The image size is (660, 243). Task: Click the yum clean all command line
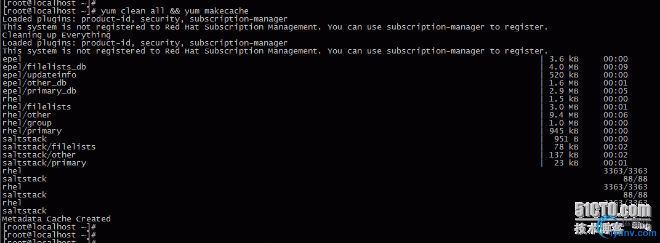(126, 11)
